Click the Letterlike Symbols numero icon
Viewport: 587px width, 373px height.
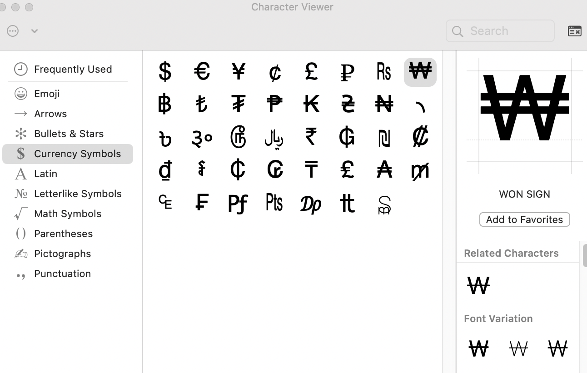(20, 194)
